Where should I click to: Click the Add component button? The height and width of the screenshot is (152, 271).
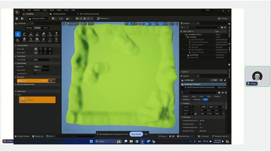point(214,80)
